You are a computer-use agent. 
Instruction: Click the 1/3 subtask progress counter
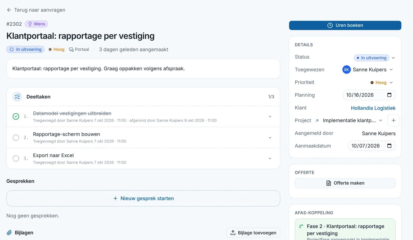271,97
